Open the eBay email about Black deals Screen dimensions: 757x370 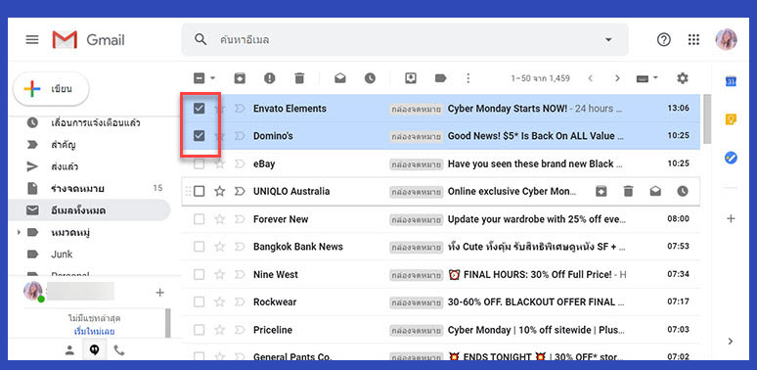coord(440,164)
